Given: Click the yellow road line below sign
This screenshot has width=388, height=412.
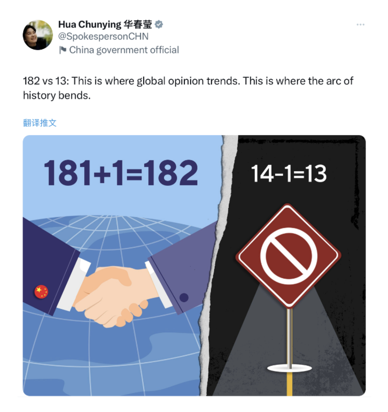Looking at the screenshot, I should coord(289,384).
